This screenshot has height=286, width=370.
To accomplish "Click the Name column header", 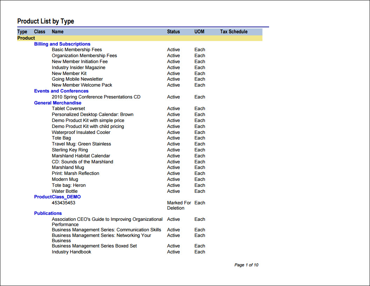I will click(57, 32).
